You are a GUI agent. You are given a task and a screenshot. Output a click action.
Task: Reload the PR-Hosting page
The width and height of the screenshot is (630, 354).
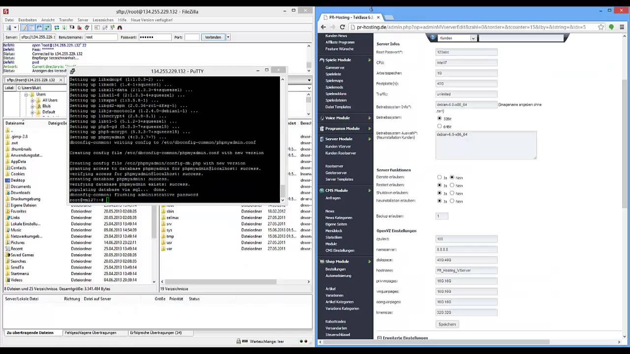(x=342, y=27)
